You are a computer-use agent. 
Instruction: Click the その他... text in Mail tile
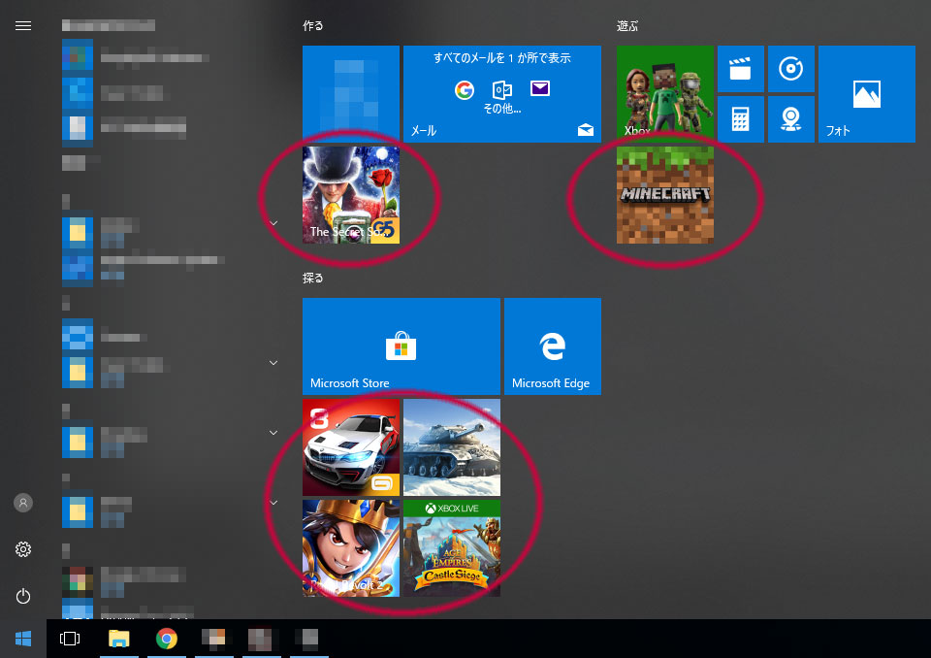pos(502,108)
